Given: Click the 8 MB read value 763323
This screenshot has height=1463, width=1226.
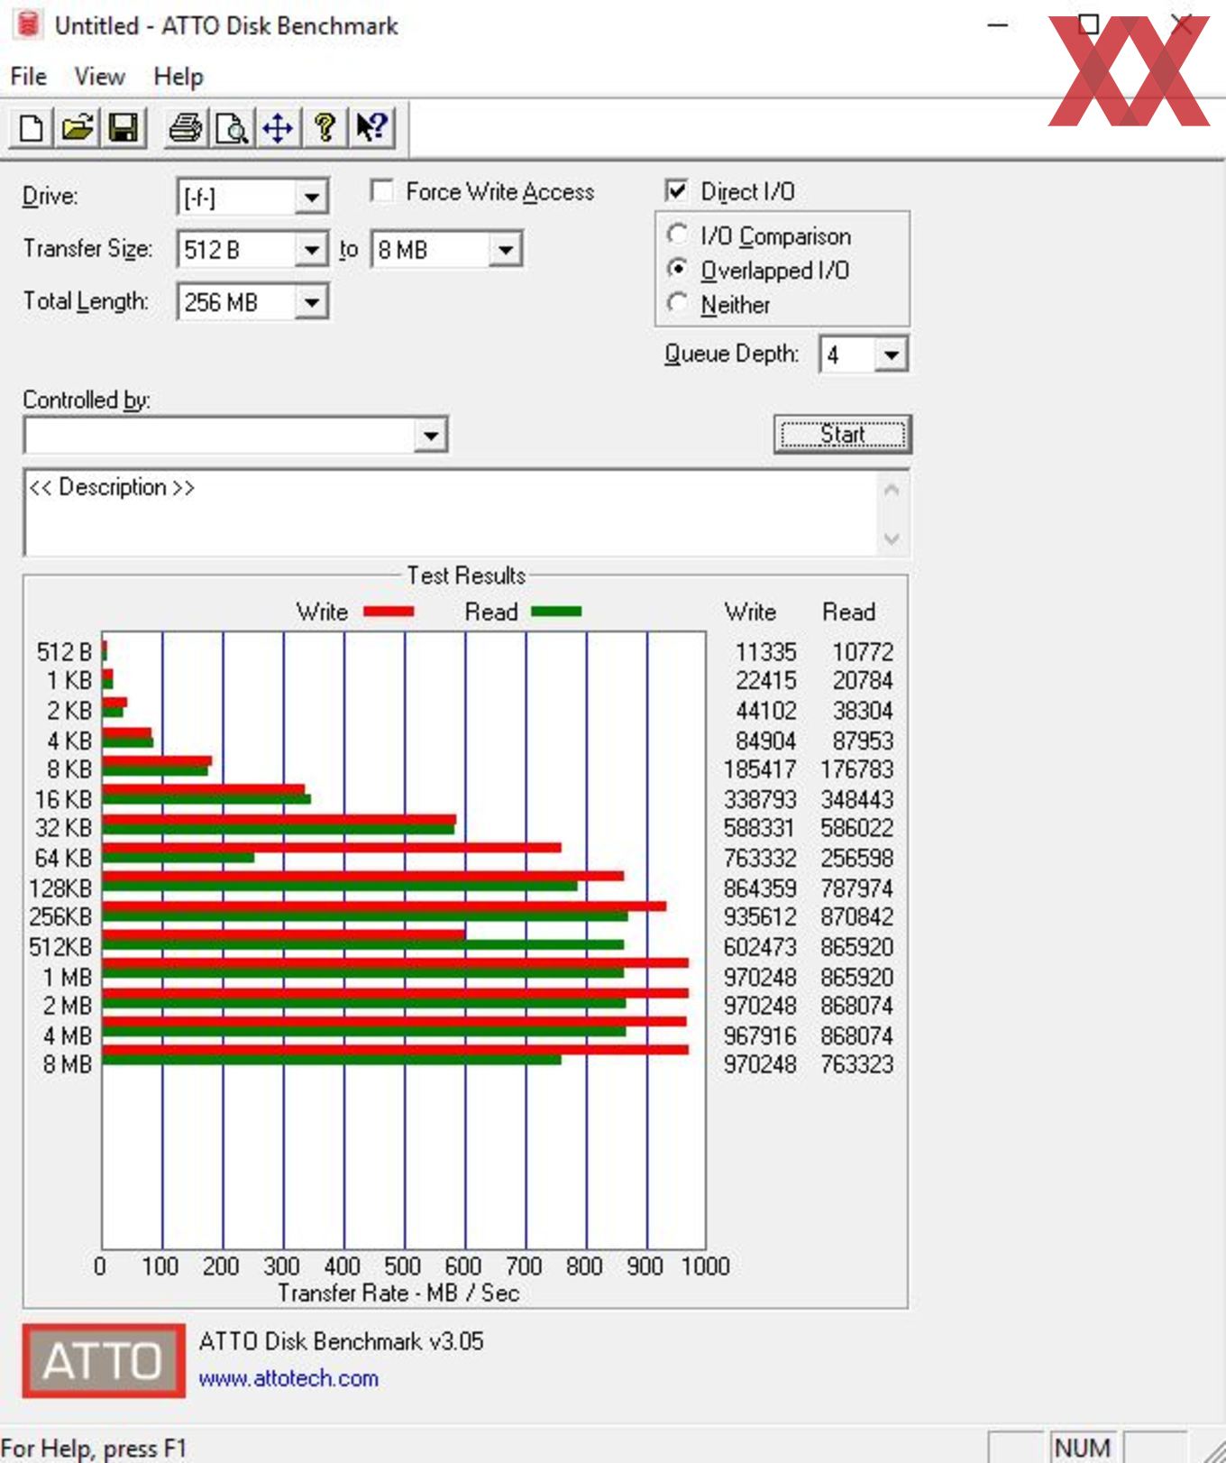Looking at the screenshot, I should (x=856, y=1064).
